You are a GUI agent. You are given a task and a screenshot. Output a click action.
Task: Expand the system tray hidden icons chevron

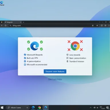91,108
